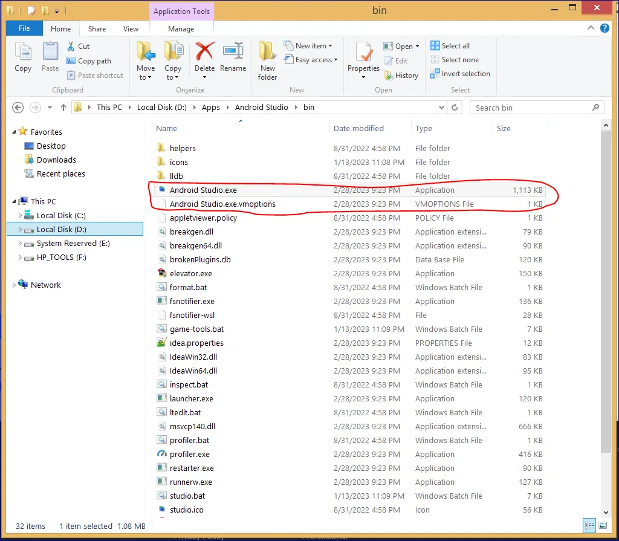This screenshot has width=619, height=541.
Task: Click the History icon in Open group
Action: (389, 76)
